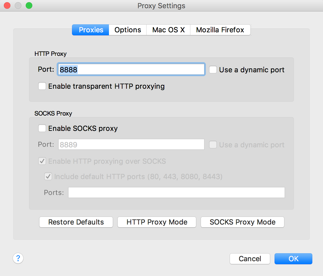The height and width of the screenshot is (276, 323).
Task: Confirm settings with the OK button
Action: (293, 259)
